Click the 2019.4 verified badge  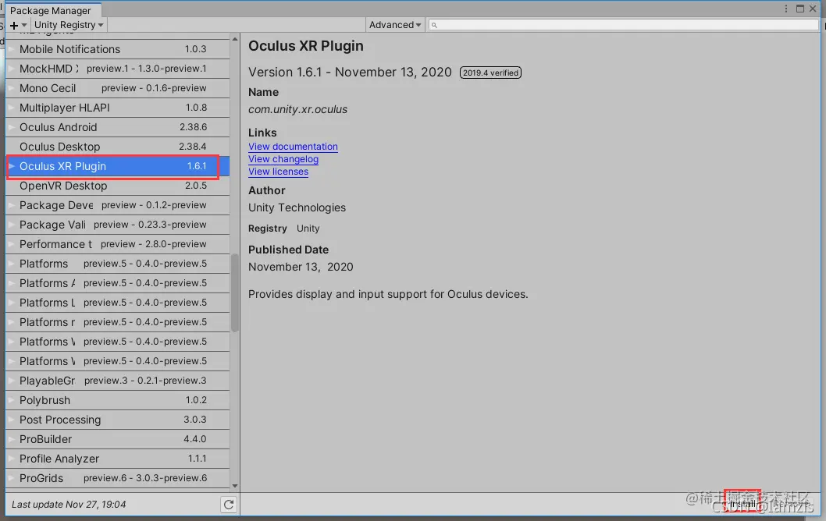tap(490, 73)
